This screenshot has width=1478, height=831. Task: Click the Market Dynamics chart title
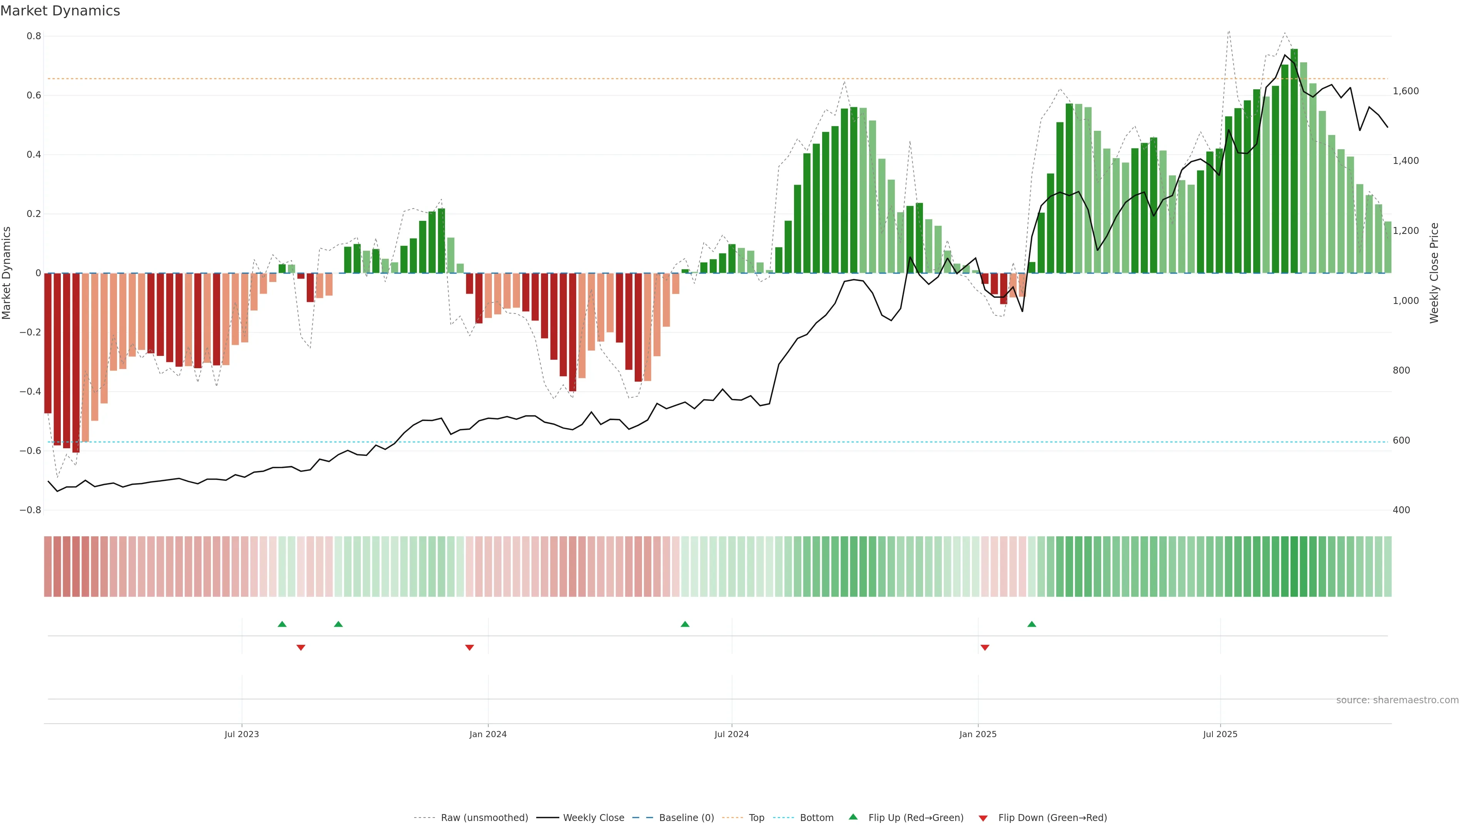pyautogui.click(x=60, y=11)
